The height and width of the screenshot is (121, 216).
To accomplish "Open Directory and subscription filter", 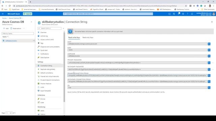I will [174, 14].
